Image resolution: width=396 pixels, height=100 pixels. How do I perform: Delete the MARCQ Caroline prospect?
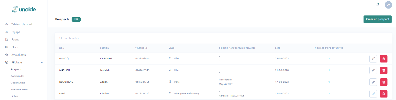pos(384,59)
